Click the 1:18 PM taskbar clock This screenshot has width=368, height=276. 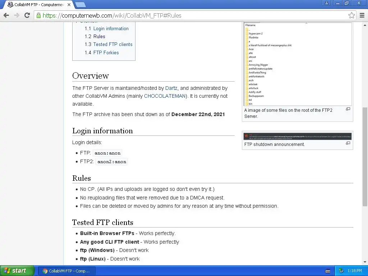pyautogui.click(x=355, y=271)
